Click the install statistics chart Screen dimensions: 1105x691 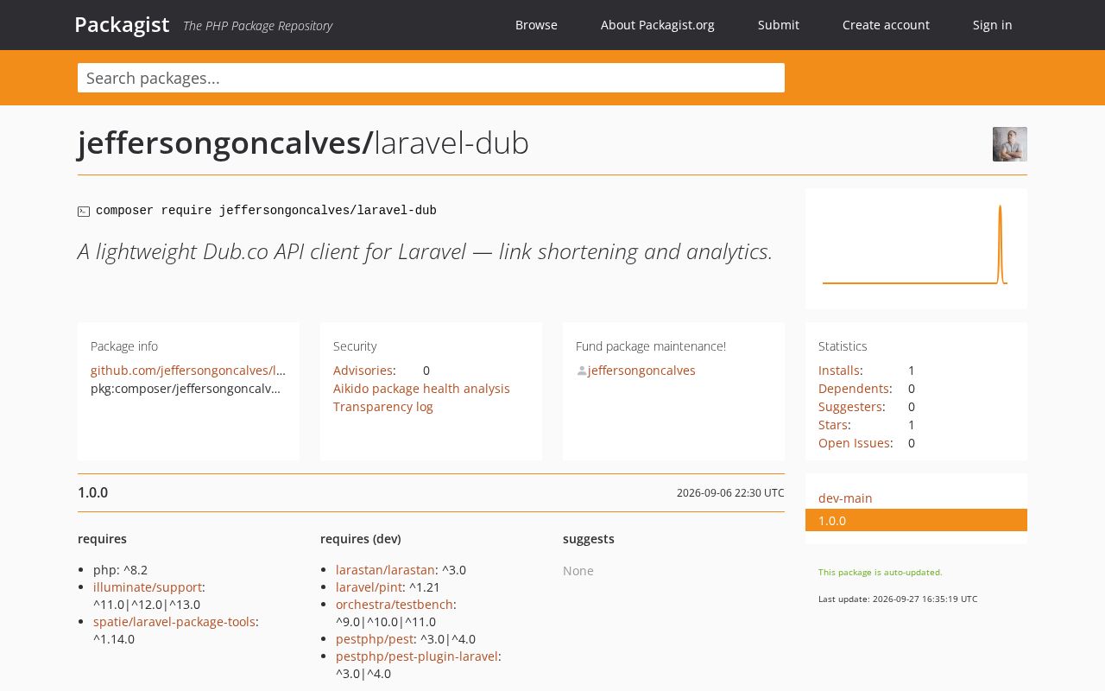[x=916, y=249]
